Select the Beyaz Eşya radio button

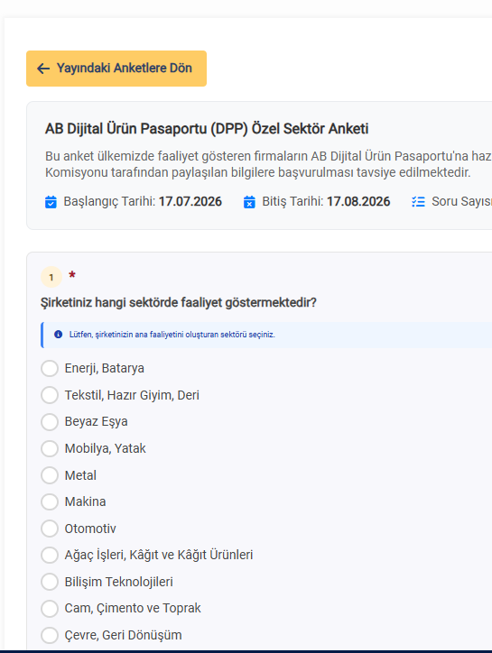click(50, 422)
